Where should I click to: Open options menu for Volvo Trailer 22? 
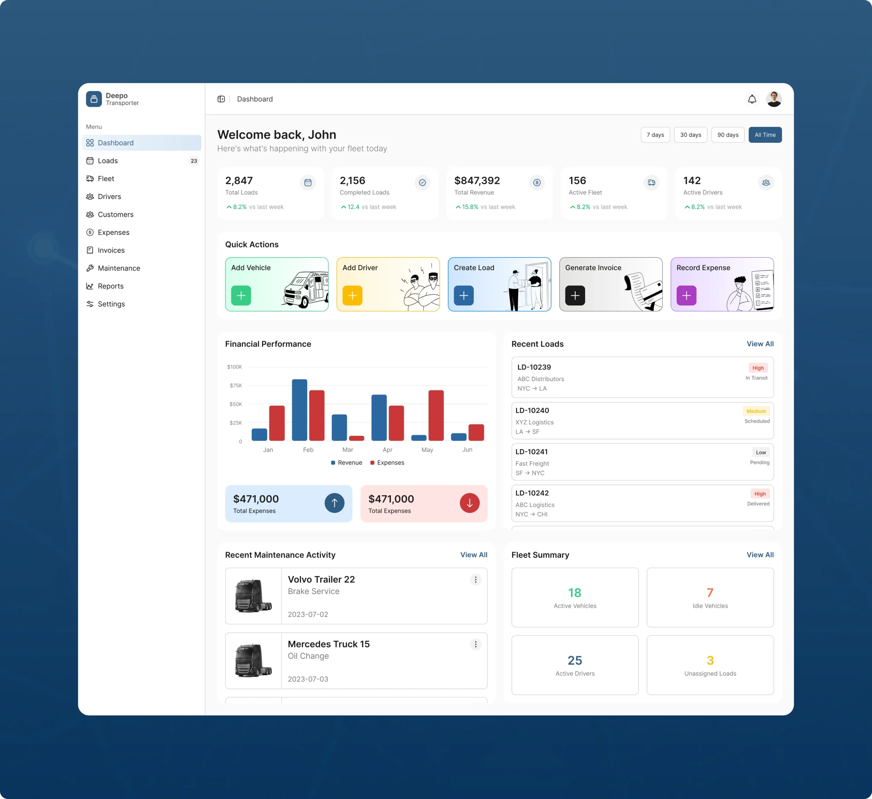pos(476,579)
